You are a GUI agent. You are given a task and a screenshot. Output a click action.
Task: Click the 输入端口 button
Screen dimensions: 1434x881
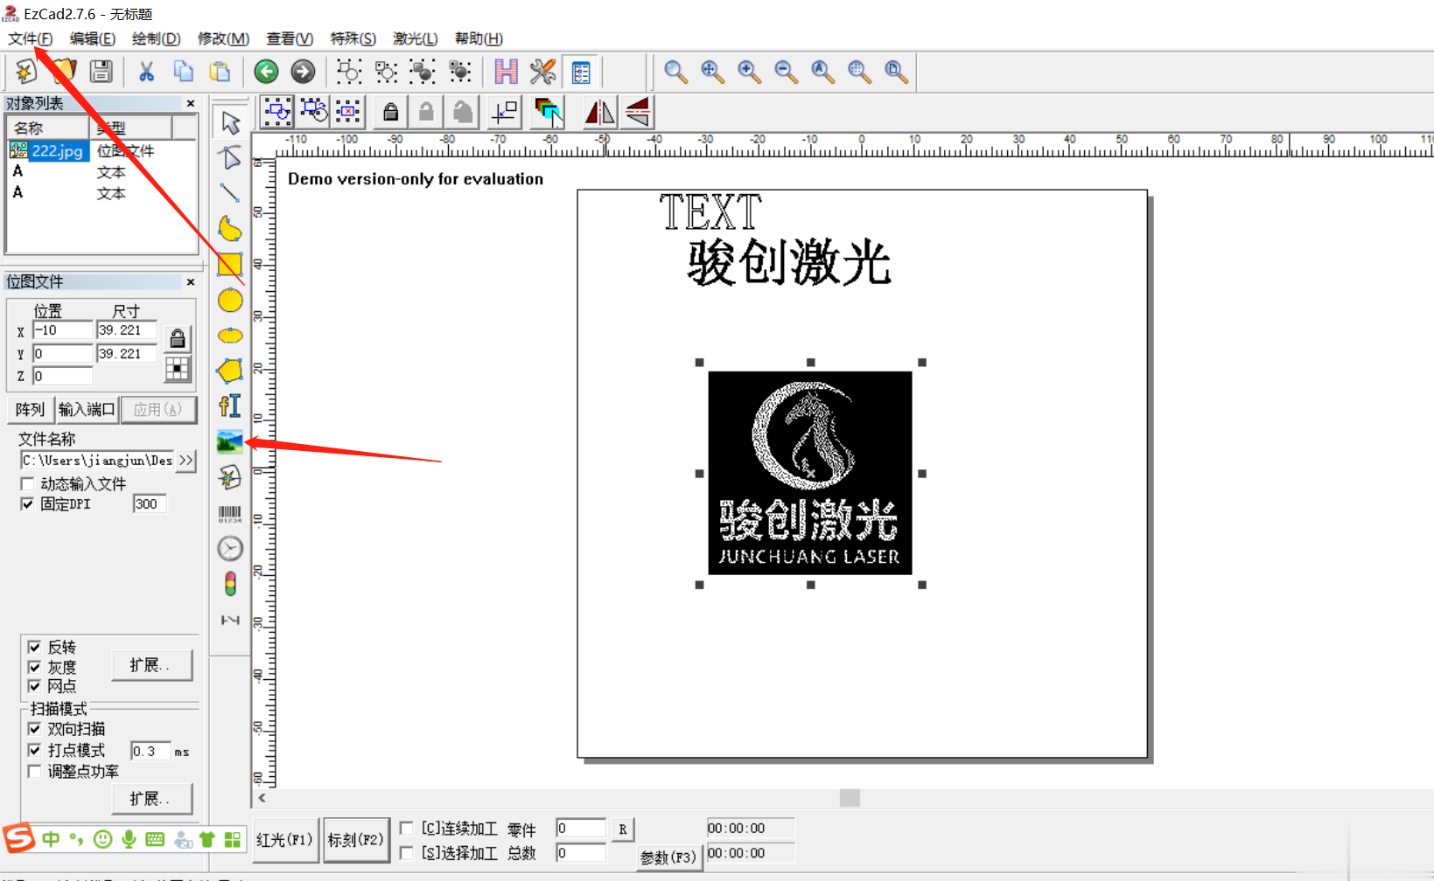[x=87, y=409]
